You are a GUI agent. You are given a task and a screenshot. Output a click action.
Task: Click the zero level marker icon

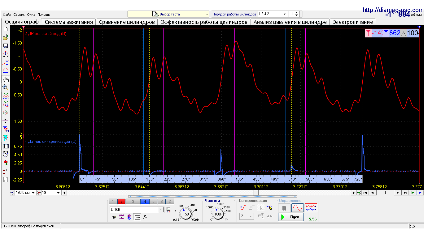pos(5,171)
